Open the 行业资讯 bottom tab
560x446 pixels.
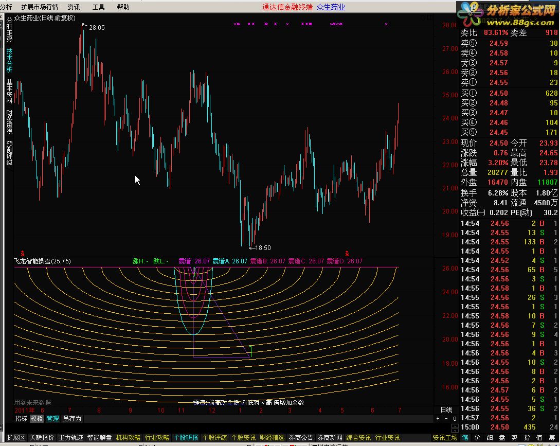click(x=388, y=438)
